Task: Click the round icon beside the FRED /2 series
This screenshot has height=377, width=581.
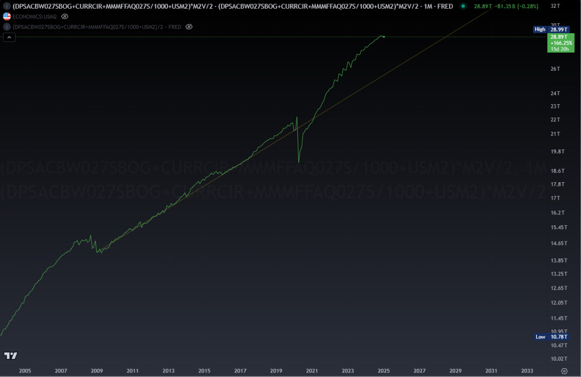Action: tap(7, 27)
